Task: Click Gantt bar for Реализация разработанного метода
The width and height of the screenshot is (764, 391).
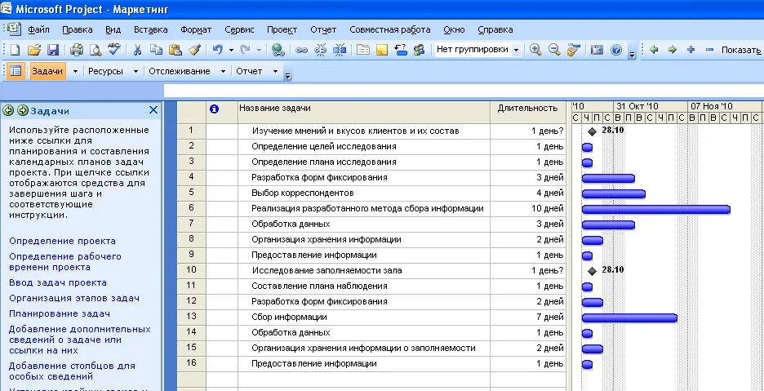Action: coord(655,210)
